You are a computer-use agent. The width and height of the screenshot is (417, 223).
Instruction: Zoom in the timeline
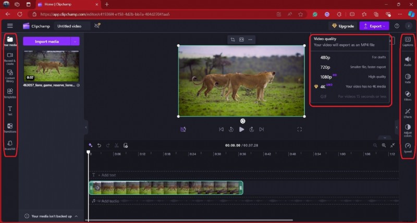pyautogui.click(x=384, y=145)
